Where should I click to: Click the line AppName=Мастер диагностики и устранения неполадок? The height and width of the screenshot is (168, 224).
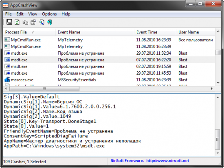coord(72,141)
